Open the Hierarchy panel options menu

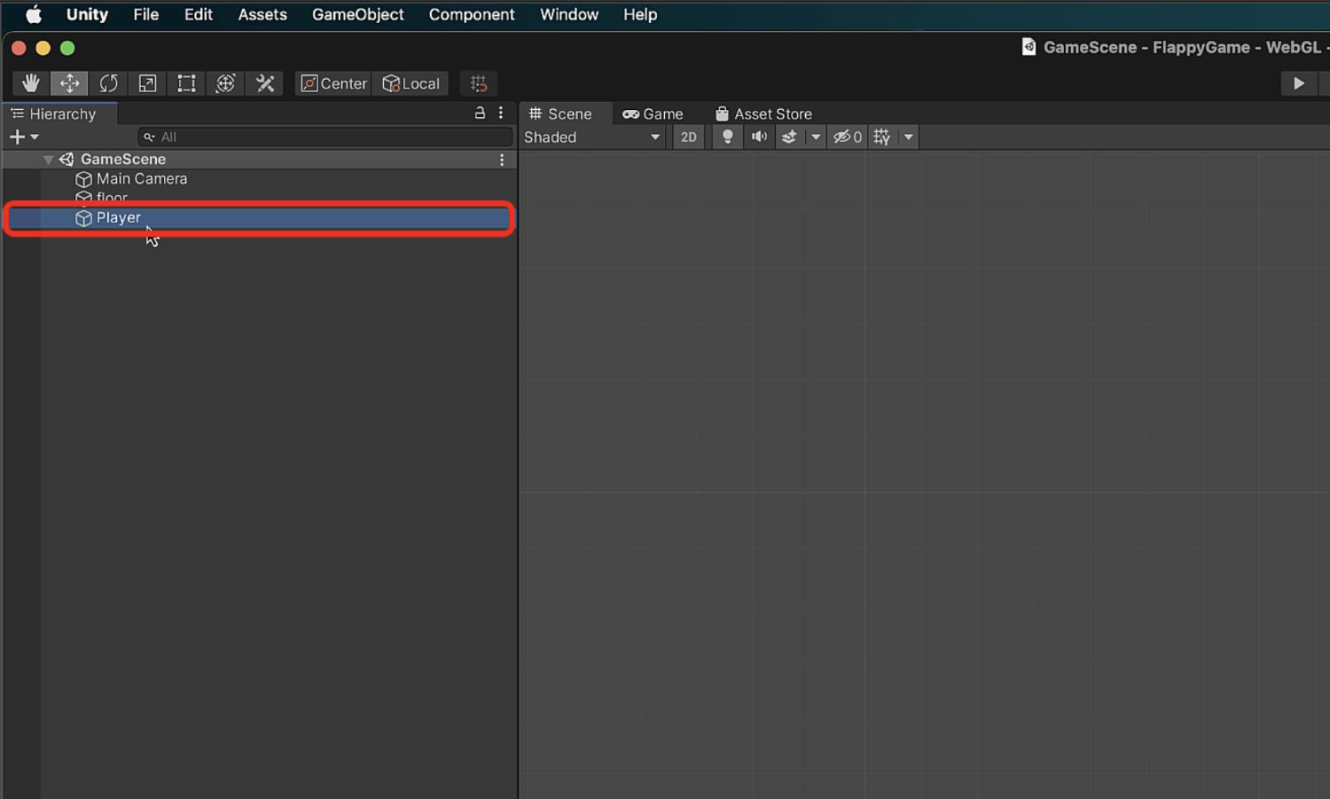pyautogui.click(x=501, y=113)
